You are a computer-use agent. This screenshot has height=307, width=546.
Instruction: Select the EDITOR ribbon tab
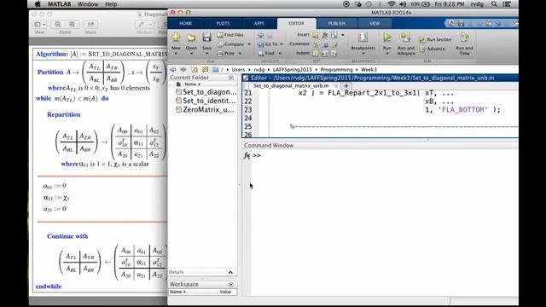point(296,23)
